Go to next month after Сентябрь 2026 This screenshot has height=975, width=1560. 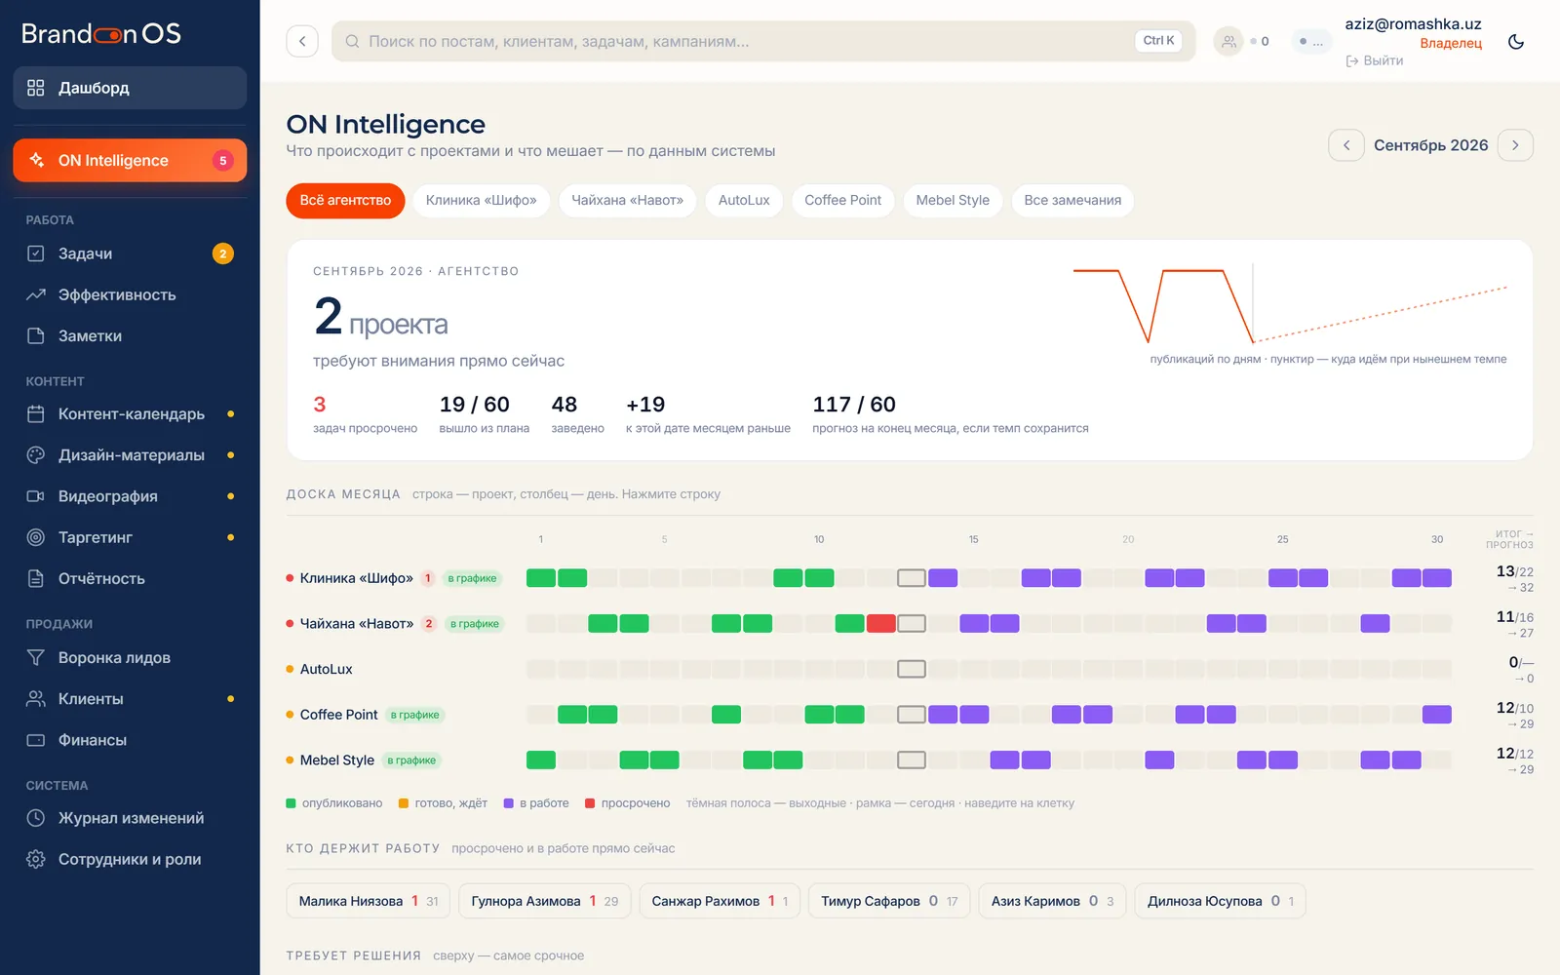point(1515,145)
